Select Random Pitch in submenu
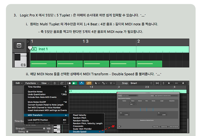 [87, 118]
